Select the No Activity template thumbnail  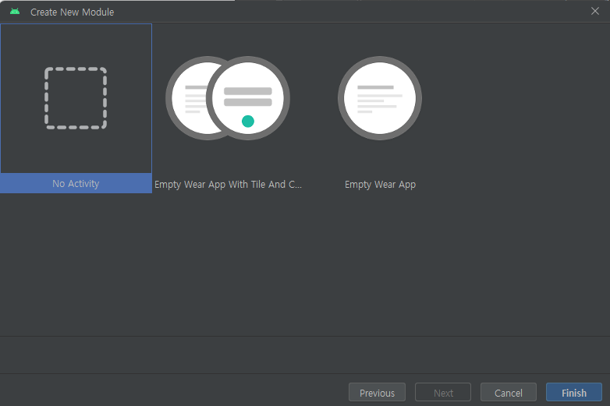click(76, 98)
